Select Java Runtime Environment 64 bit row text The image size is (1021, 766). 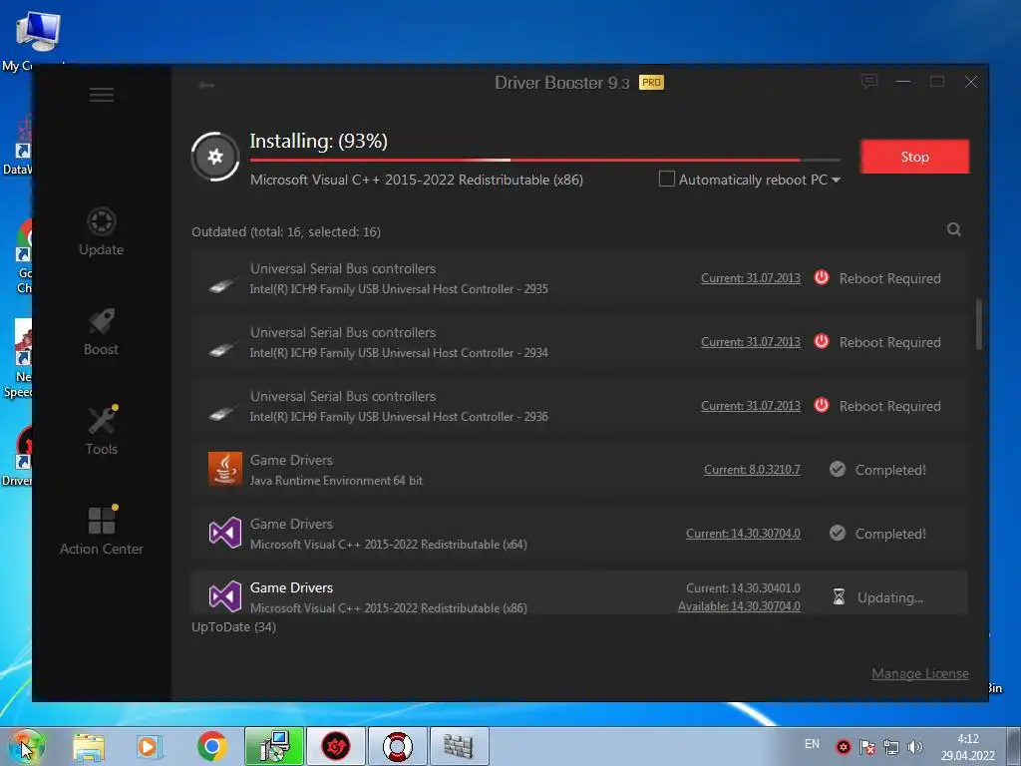click(x=336, y=481)
